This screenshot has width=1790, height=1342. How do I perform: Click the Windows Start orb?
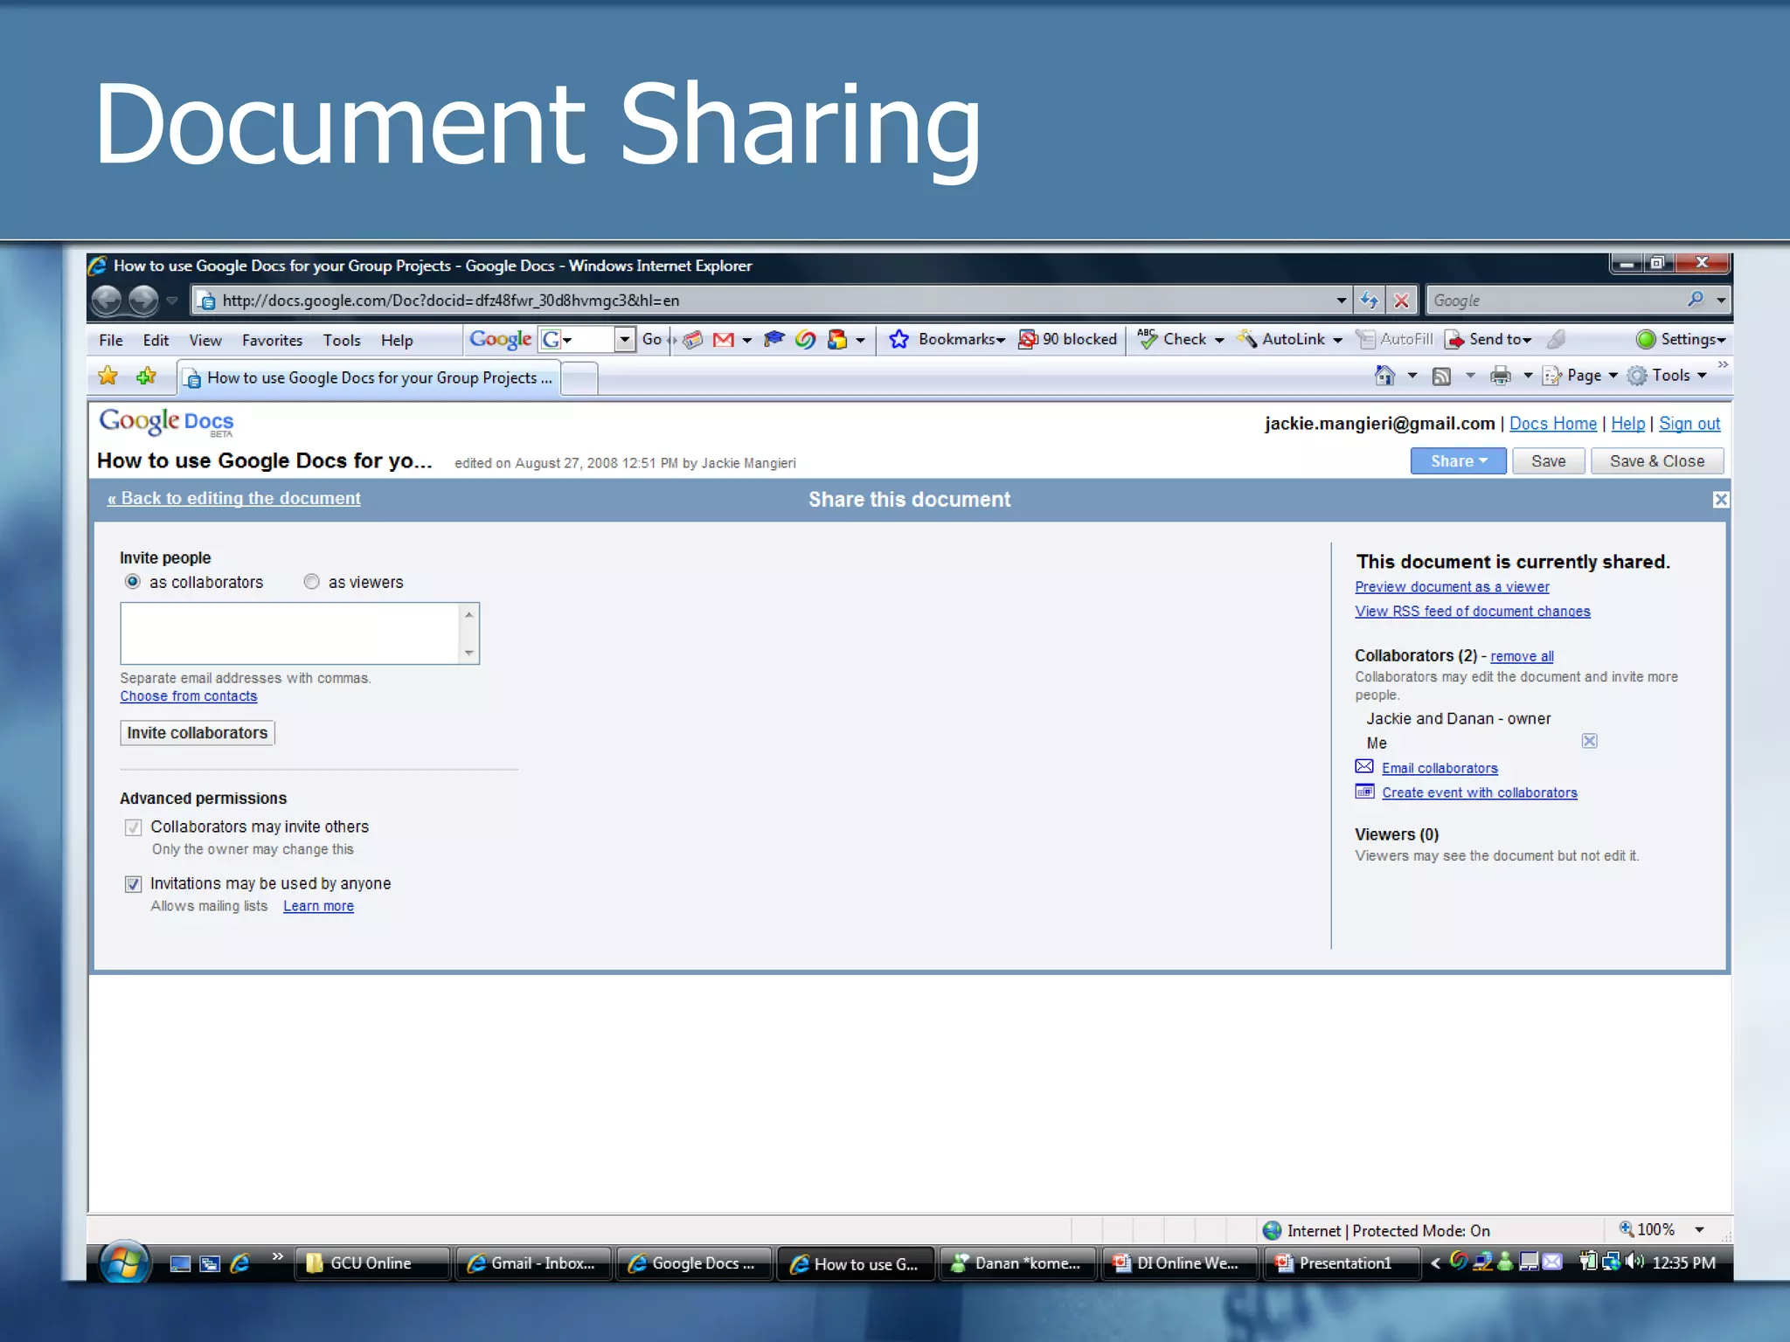(123, 1263)
